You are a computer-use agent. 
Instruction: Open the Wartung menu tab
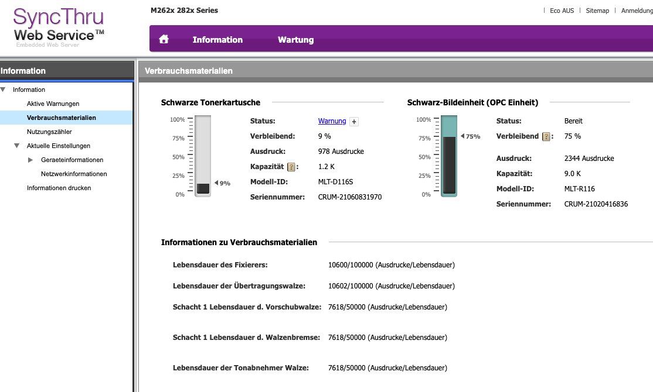pos(295,39)
